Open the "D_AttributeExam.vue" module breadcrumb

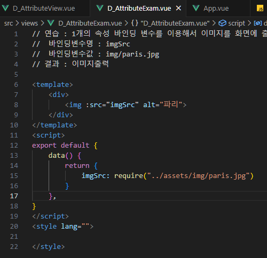pyautogui.click(x=175, y=23)
